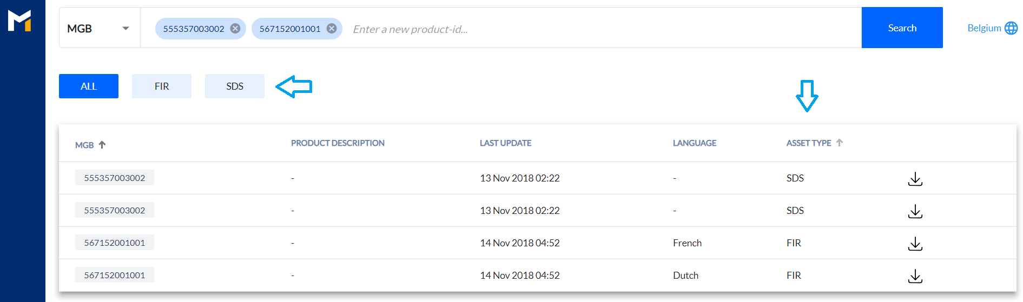Screen dimensions: 1023x302
Task: Click the Last Update column header
Action: (505, 143)
